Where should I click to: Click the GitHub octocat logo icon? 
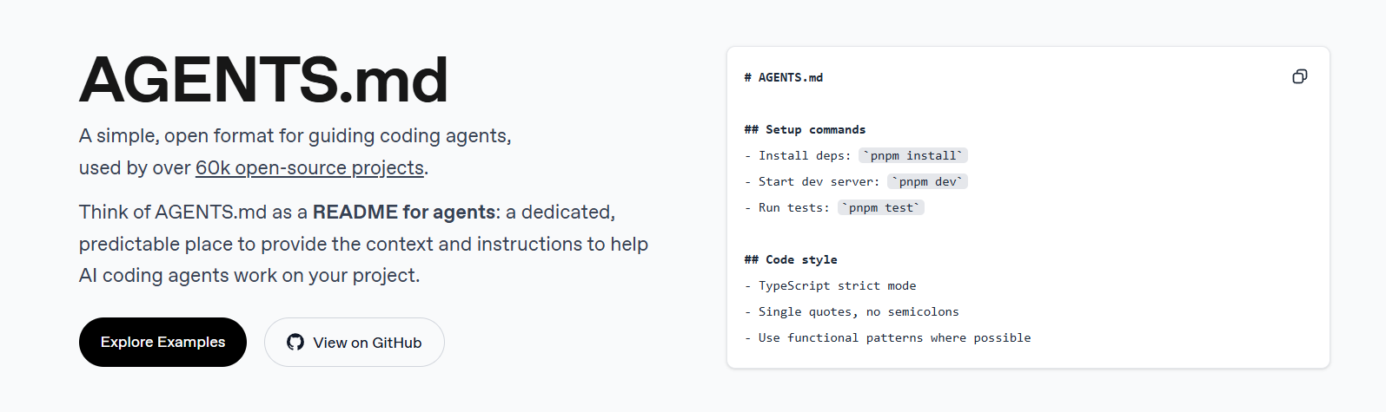click(x=295, y=343)
